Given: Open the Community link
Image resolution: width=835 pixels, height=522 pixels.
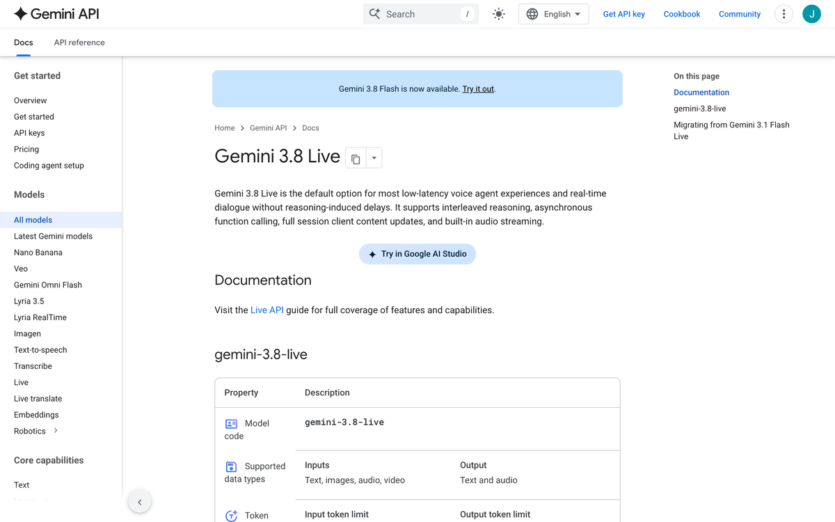Looking at the screenshot, I should 740,14.
